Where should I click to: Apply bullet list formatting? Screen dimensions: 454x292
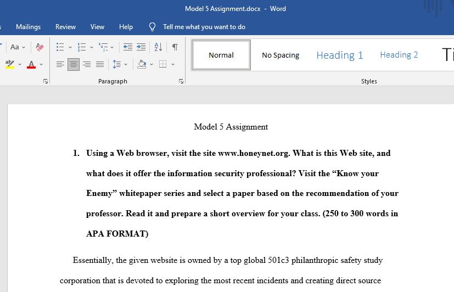pos(60,47)
